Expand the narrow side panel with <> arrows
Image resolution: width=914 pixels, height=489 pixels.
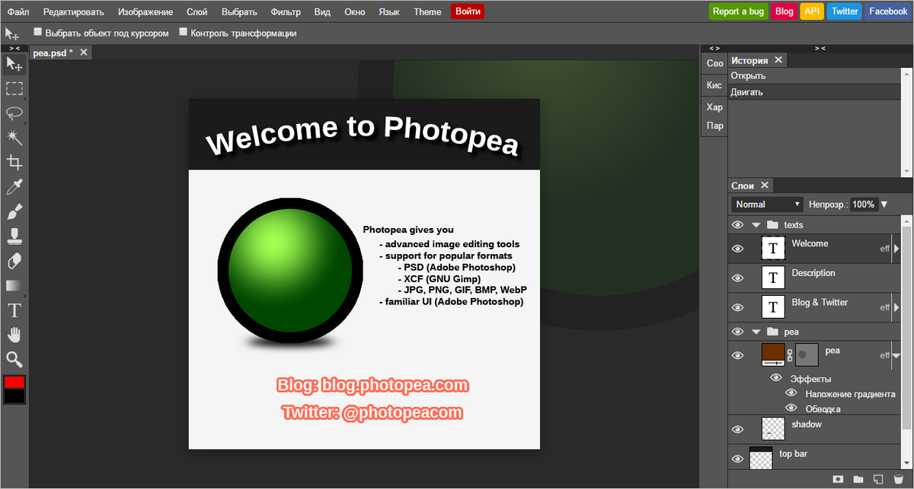(x=714, y=48)
